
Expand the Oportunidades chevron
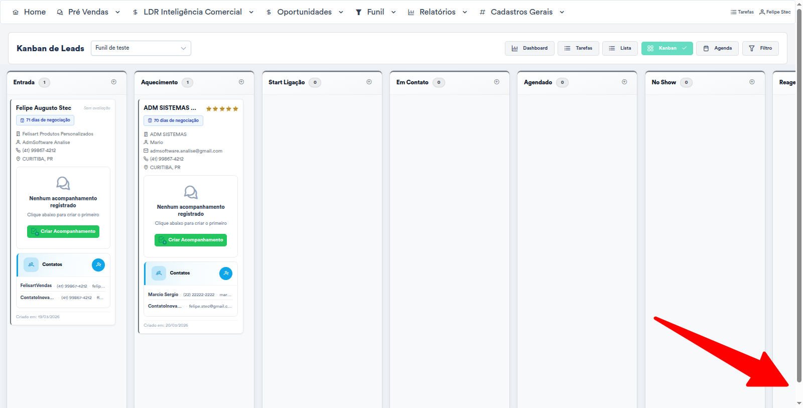(x=341, y=12)
